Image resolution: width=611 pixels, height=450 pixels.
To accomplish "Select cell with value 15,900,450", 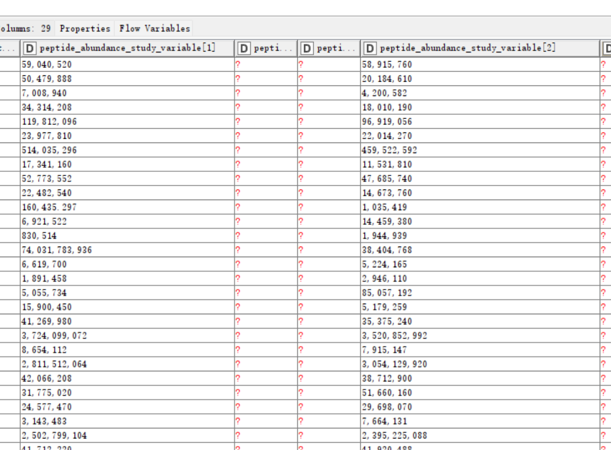I will 128,307.
